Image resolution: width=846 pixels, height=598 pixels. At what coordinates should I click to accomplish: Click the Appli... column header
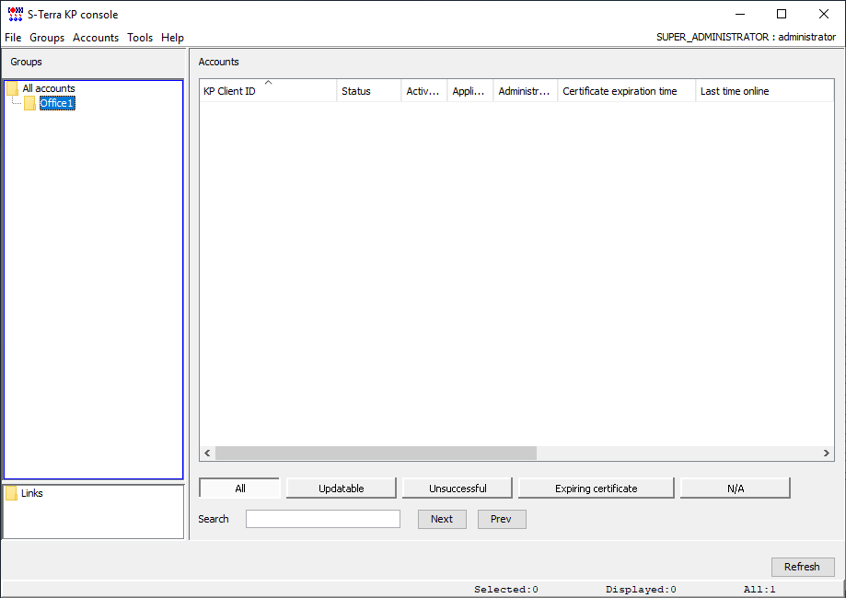tap(469, 90)
